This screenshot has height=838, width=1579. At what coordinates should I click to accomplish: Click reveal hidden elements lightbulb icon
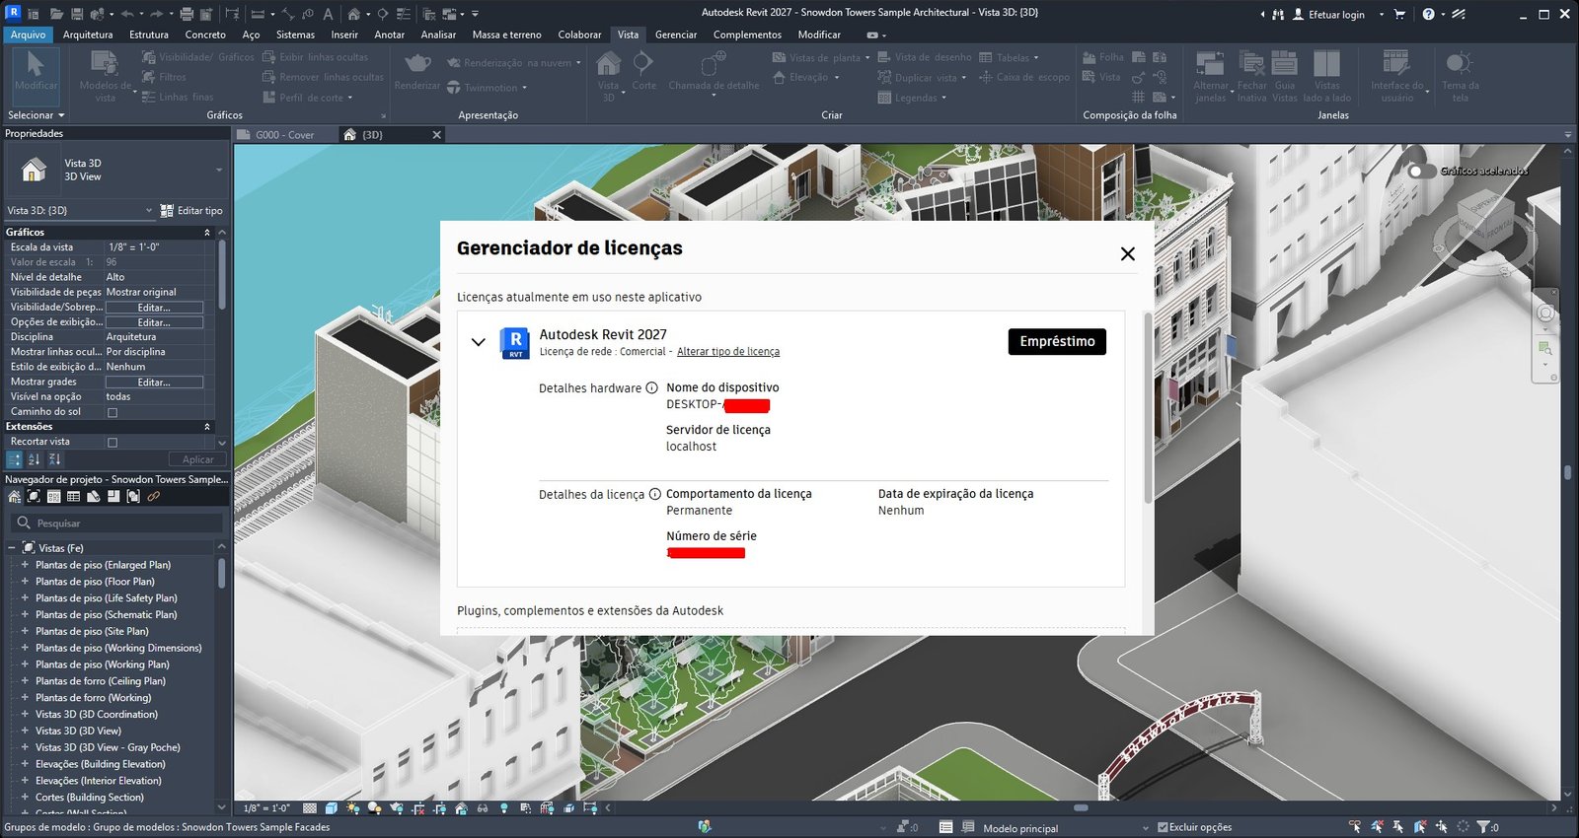tap(504, 808)
